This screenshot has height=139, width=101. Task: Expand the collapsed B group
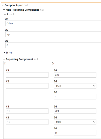click(5, 53)
